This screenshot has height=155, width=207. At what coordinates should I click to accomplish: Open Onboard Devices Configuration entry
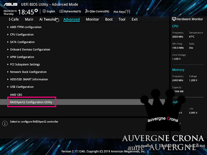pos(30,49)
